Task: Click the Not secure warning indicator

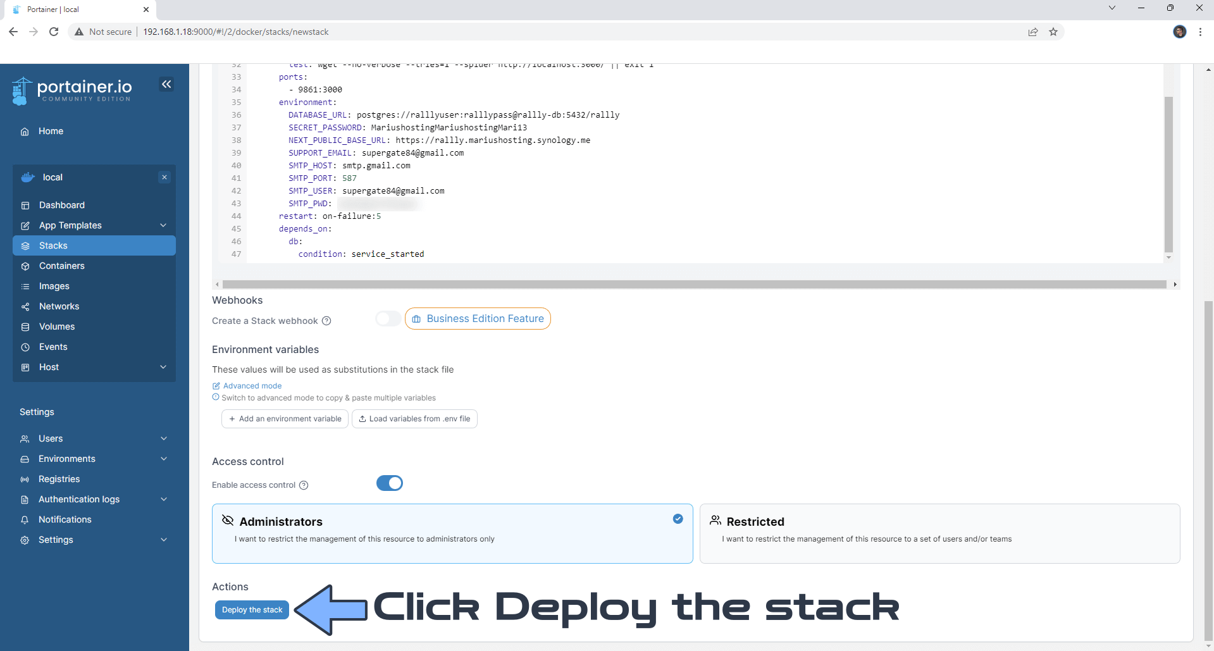Action: click(x=103, y=32)
